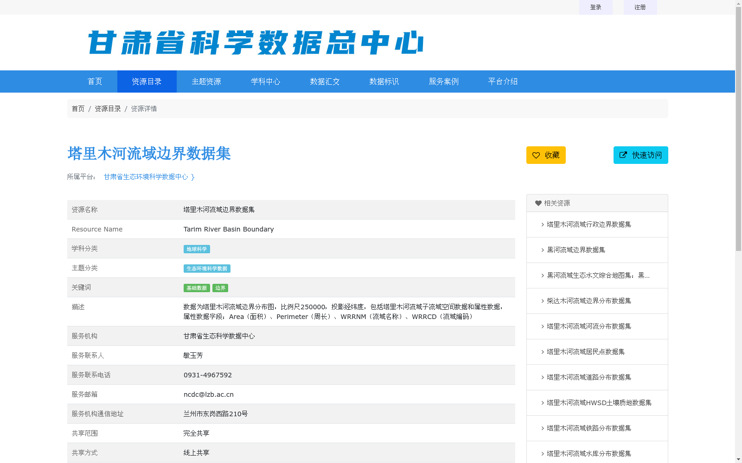Click the 边界 keyword tag

(220, 288)
